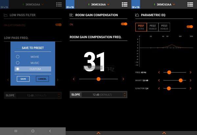Tap the SVS logo in Parametric EQ screen
Image resolution: width=197 pixels, height=135 pixels.
(x=135, y=4)
